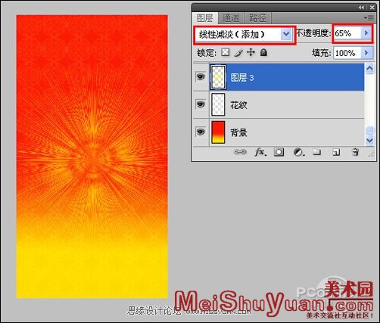The width and height of the screenshot is (380, 323).
Task: Hide 背景 layer visibility
Action: [201, 132]
